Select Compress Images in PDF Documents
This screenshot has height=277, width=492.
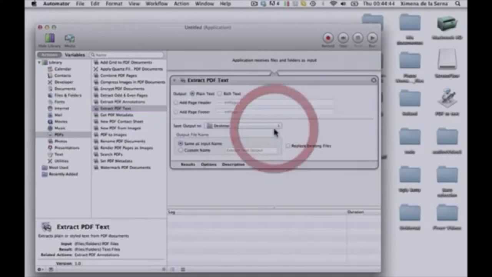coord(133,82)
